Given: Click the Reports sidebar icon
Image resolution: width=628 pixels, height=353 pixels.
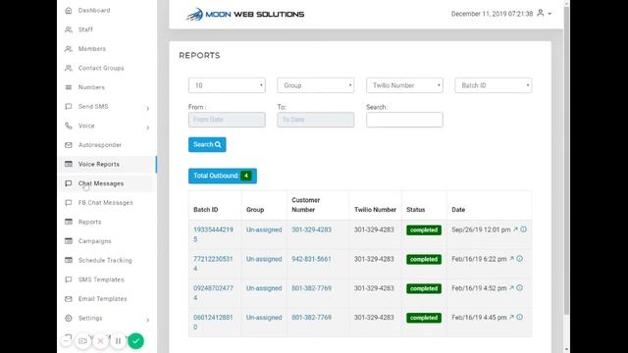Looking at the screenshot, I should point(69,222).
